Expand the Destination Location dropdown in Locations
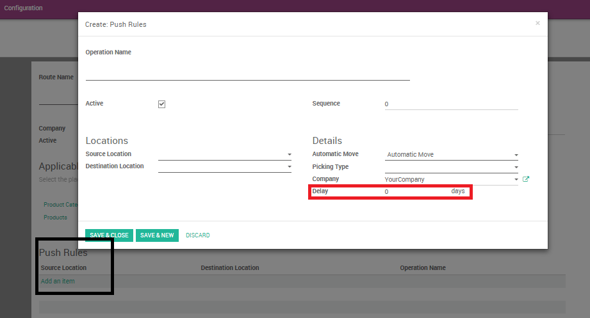The image size is (590, 318). coord(289,167)
